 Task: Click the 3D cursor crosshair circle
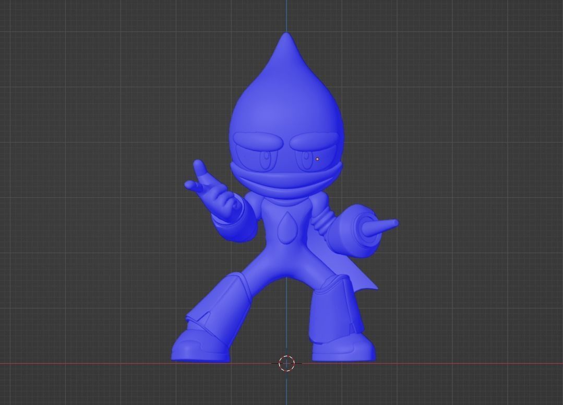[286, 363]
